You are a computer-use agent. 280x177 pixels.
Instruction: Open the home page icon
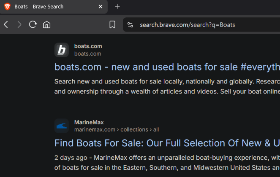[x=46, y=24]
